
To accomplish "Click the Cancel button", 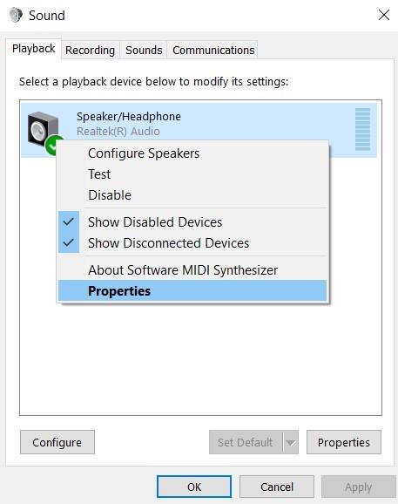I will pyautogui.click(x=277, y=487).
